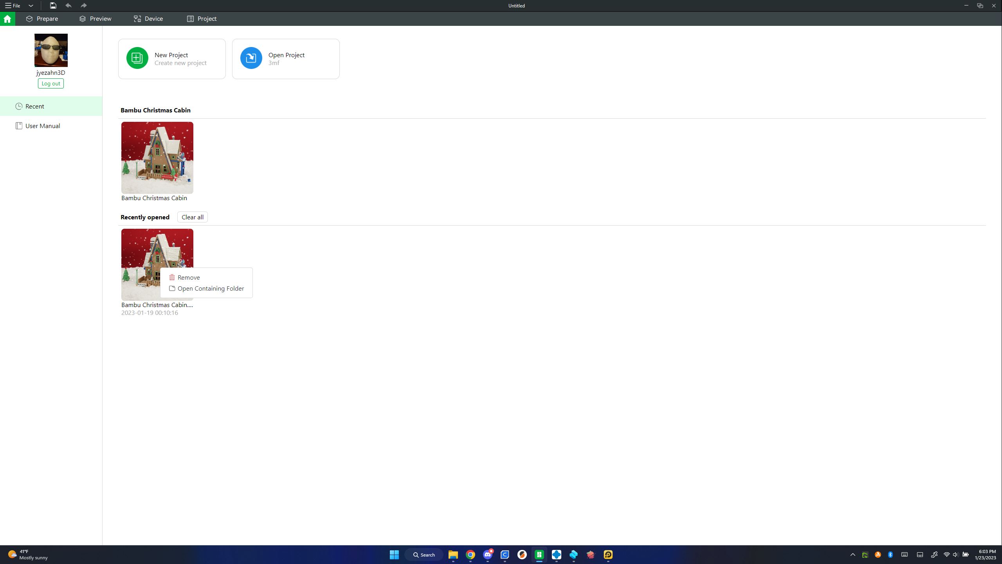Open Wi-Fi network settings in the tray
Viewport: 1002px width, 564px height.
point(947,555)
